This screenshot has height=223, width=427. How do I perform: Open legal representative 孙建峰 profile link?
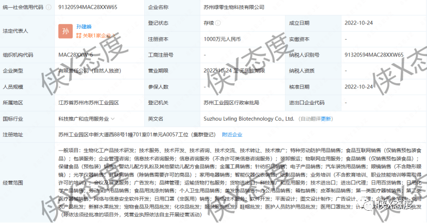tap(84, 26)
